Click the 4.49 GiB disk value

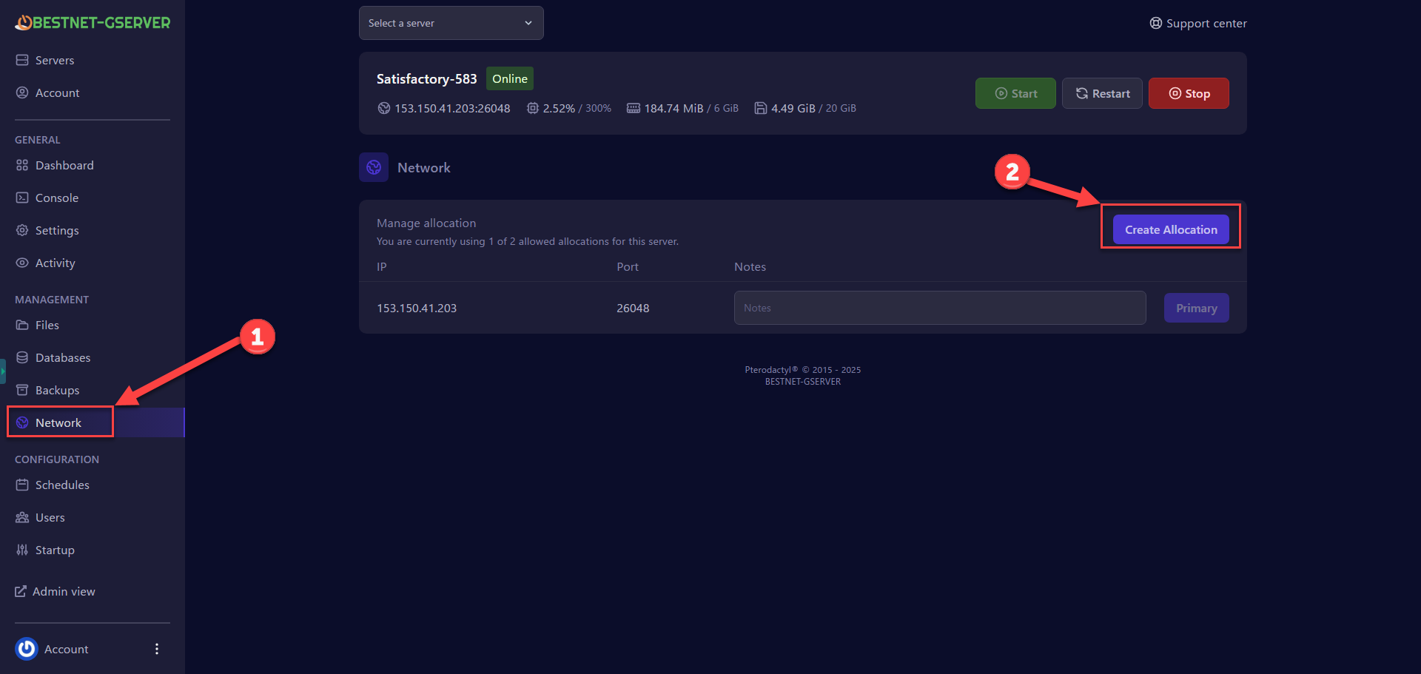(x=793, y=108)
